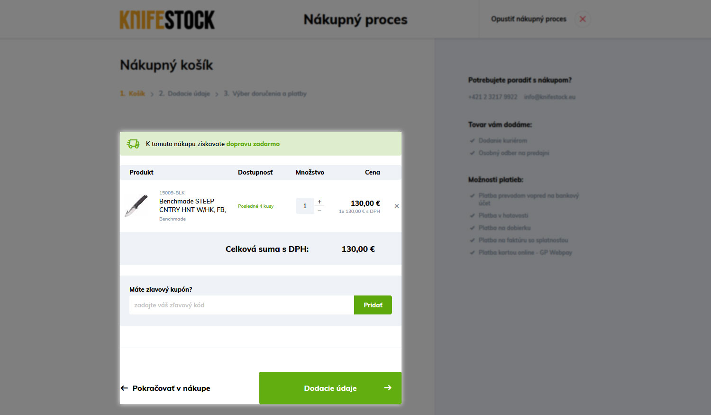Click the KnifeStock logo
Image resolution: width=711 pixels, height=415 pixels.
[167, 20]
